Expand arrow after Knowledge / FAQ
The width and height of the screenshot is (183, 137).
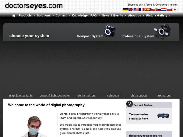click(99, 16)
